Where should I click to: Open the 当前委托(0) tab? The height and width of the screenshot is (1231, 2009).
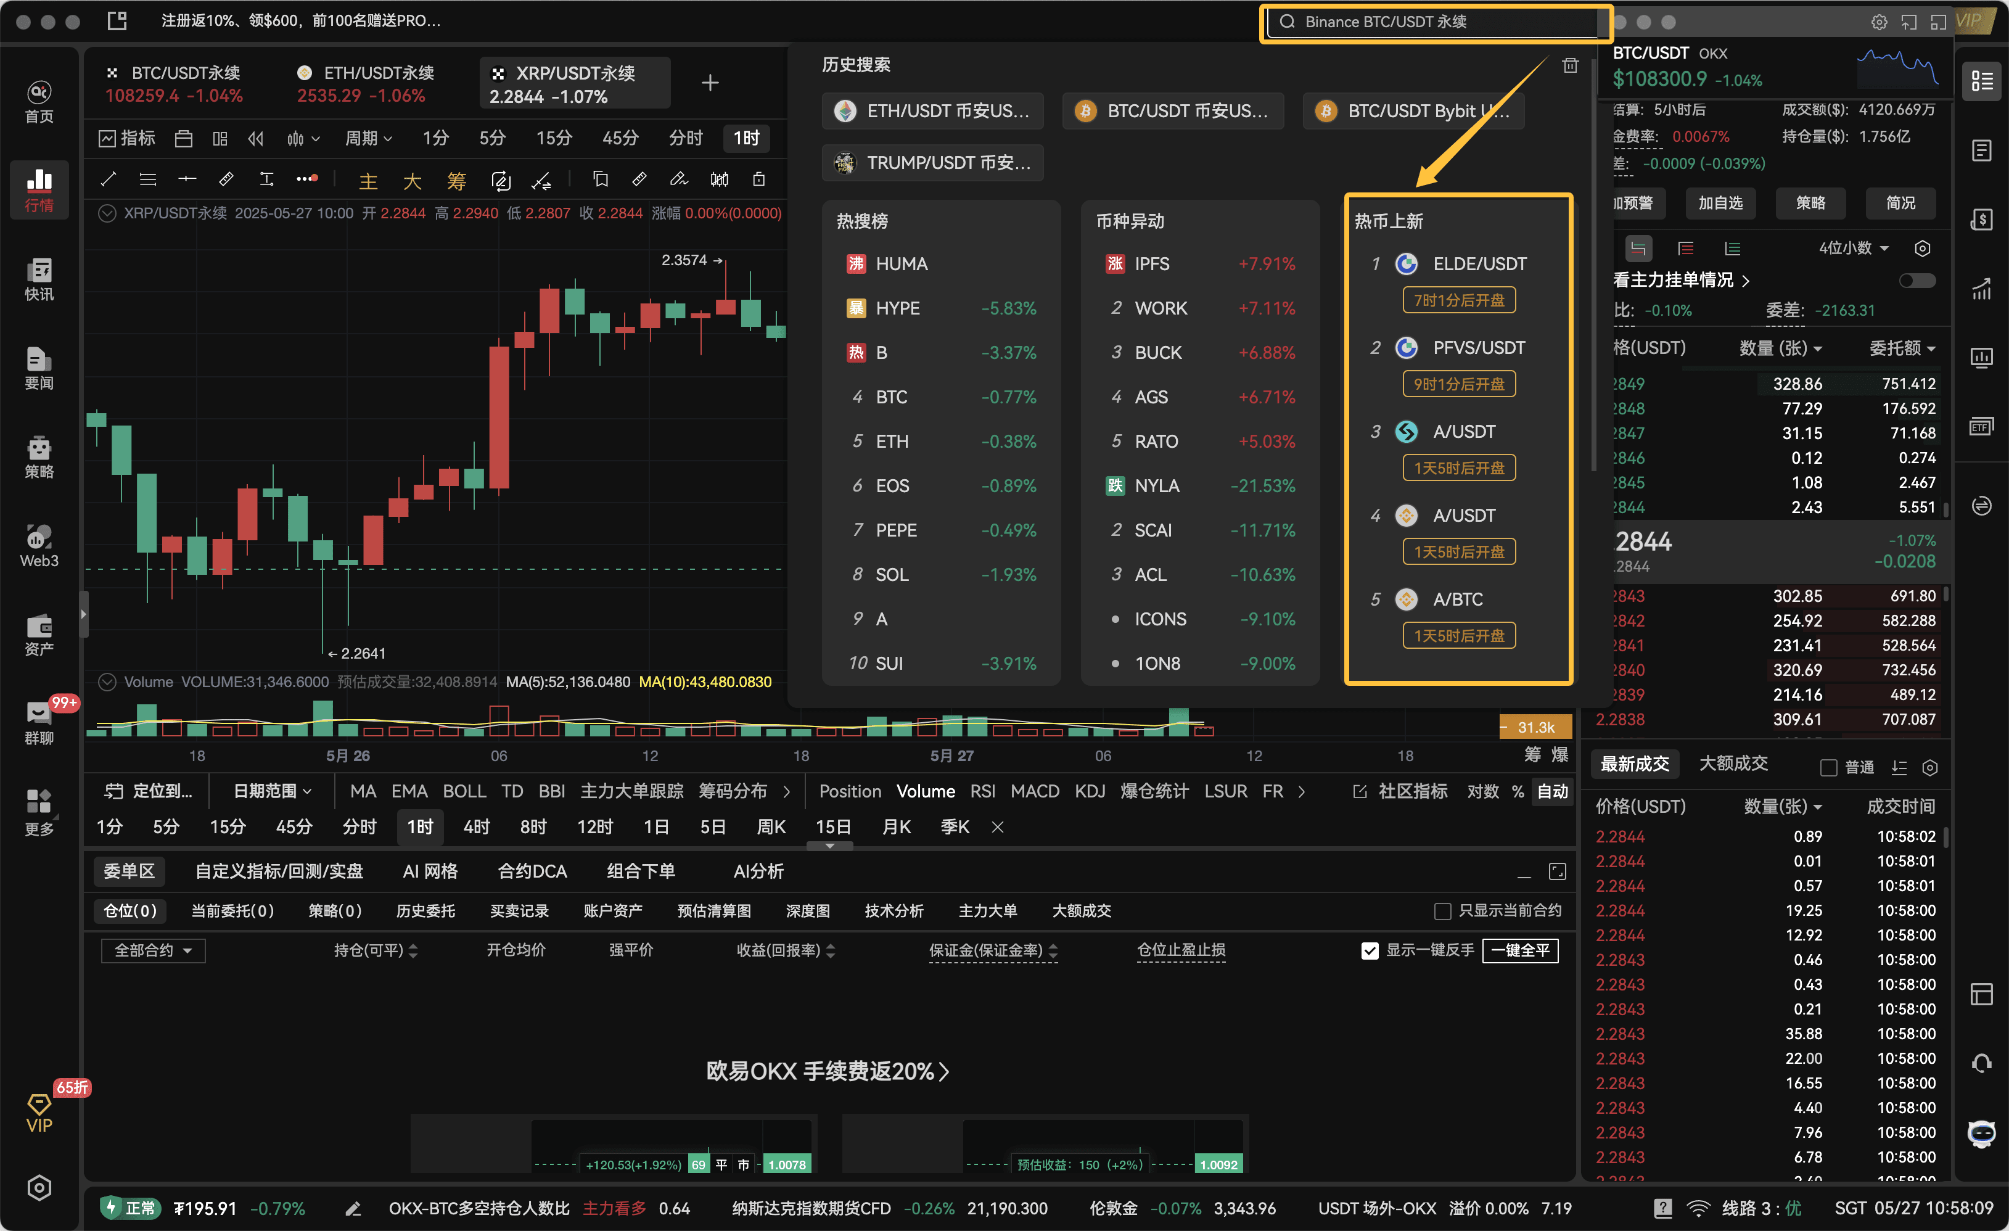pos(232,911)
